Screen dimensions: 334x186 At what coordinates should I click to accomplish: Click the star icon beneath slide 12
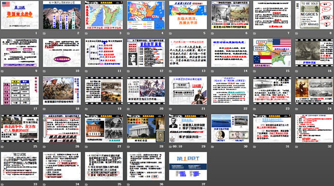pos(129,71)
